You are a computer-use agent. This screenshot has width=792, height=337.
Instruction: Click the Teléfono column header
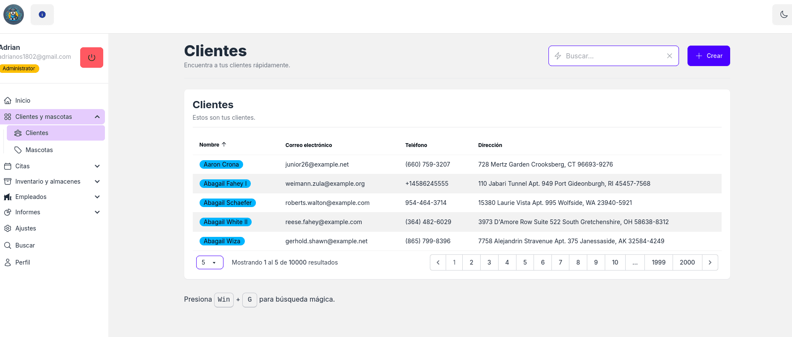[x=416, y=145]
